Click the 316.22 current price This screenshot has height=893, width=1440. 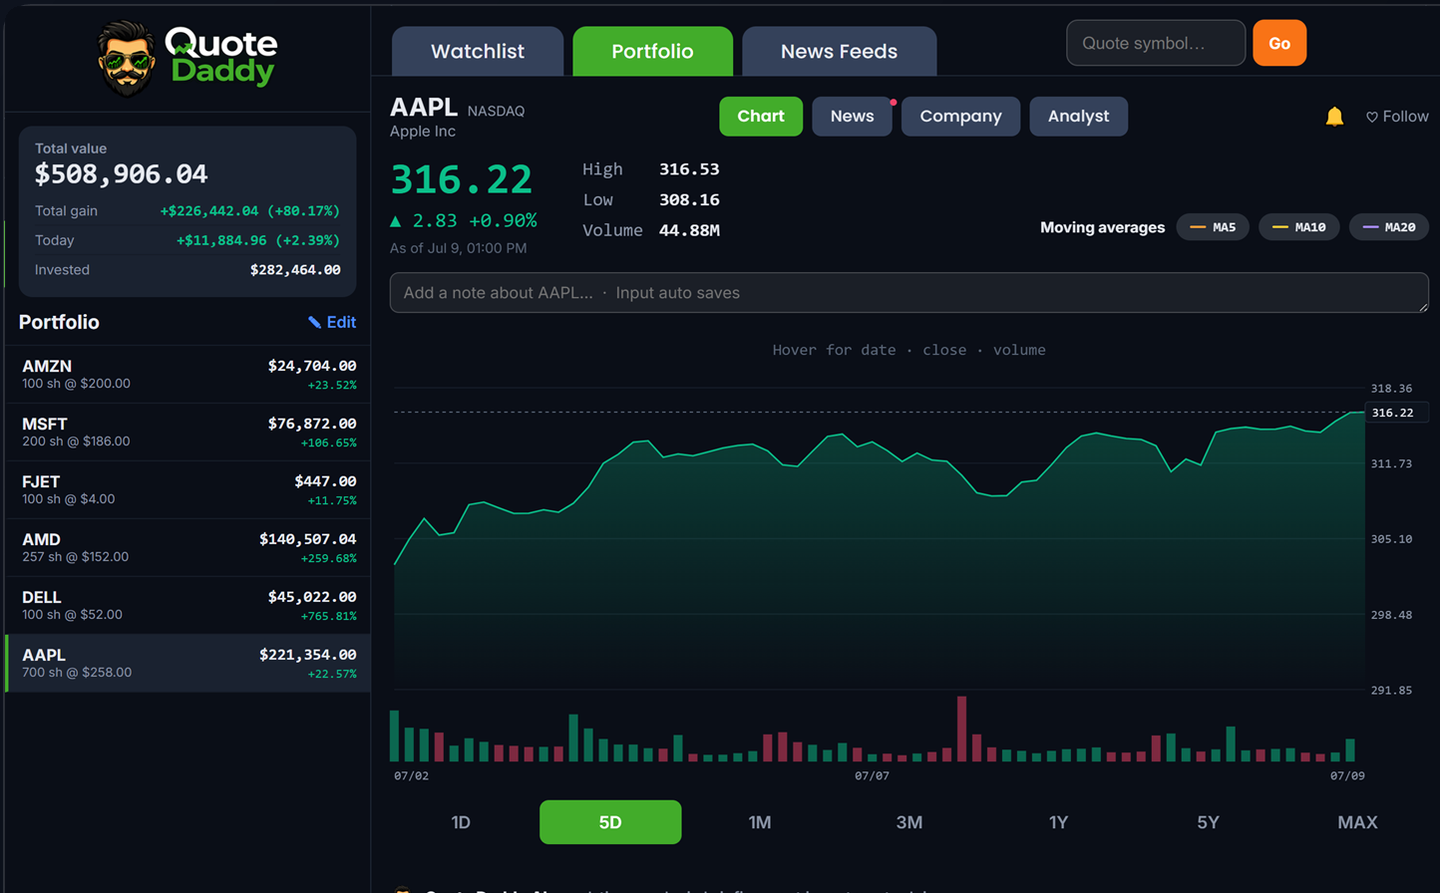pyautogui.click(x=462, y=180)
